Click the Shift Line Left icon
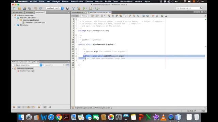 click(143, 16)
